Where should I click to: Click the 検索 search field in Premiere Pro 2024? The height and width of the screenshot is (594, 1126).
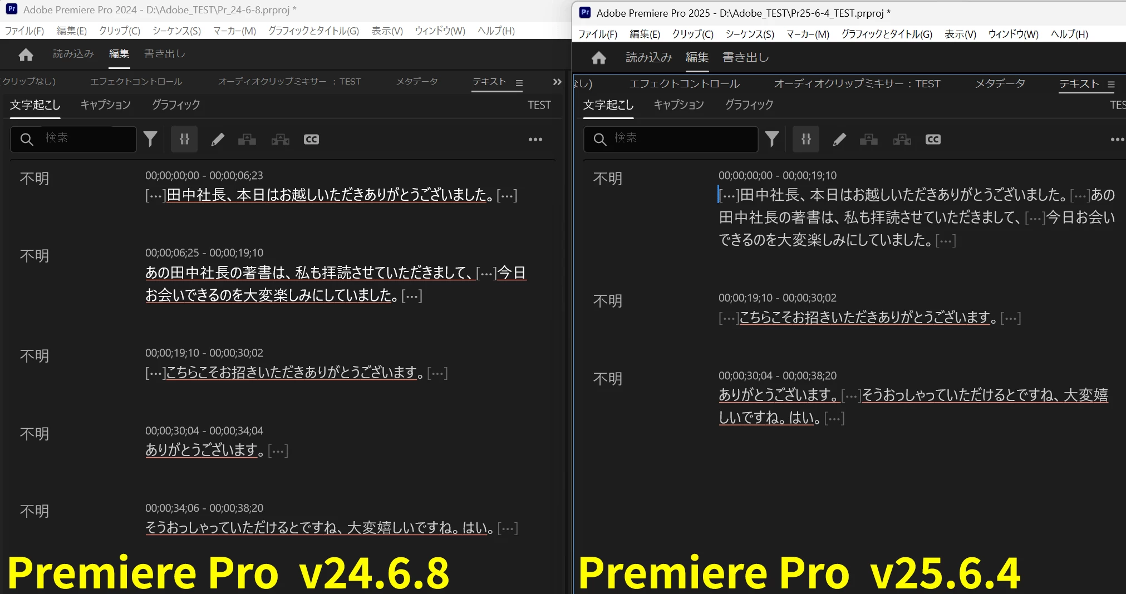pos(73,139)
